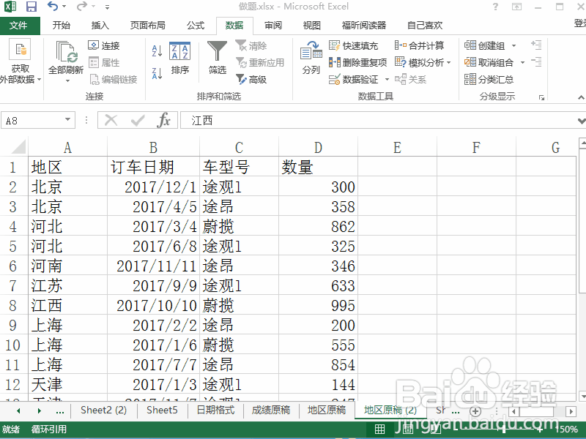This screenshot has width=586, height=439.
Task: Click vertical scrollbar up arrow
Action: 582,143
